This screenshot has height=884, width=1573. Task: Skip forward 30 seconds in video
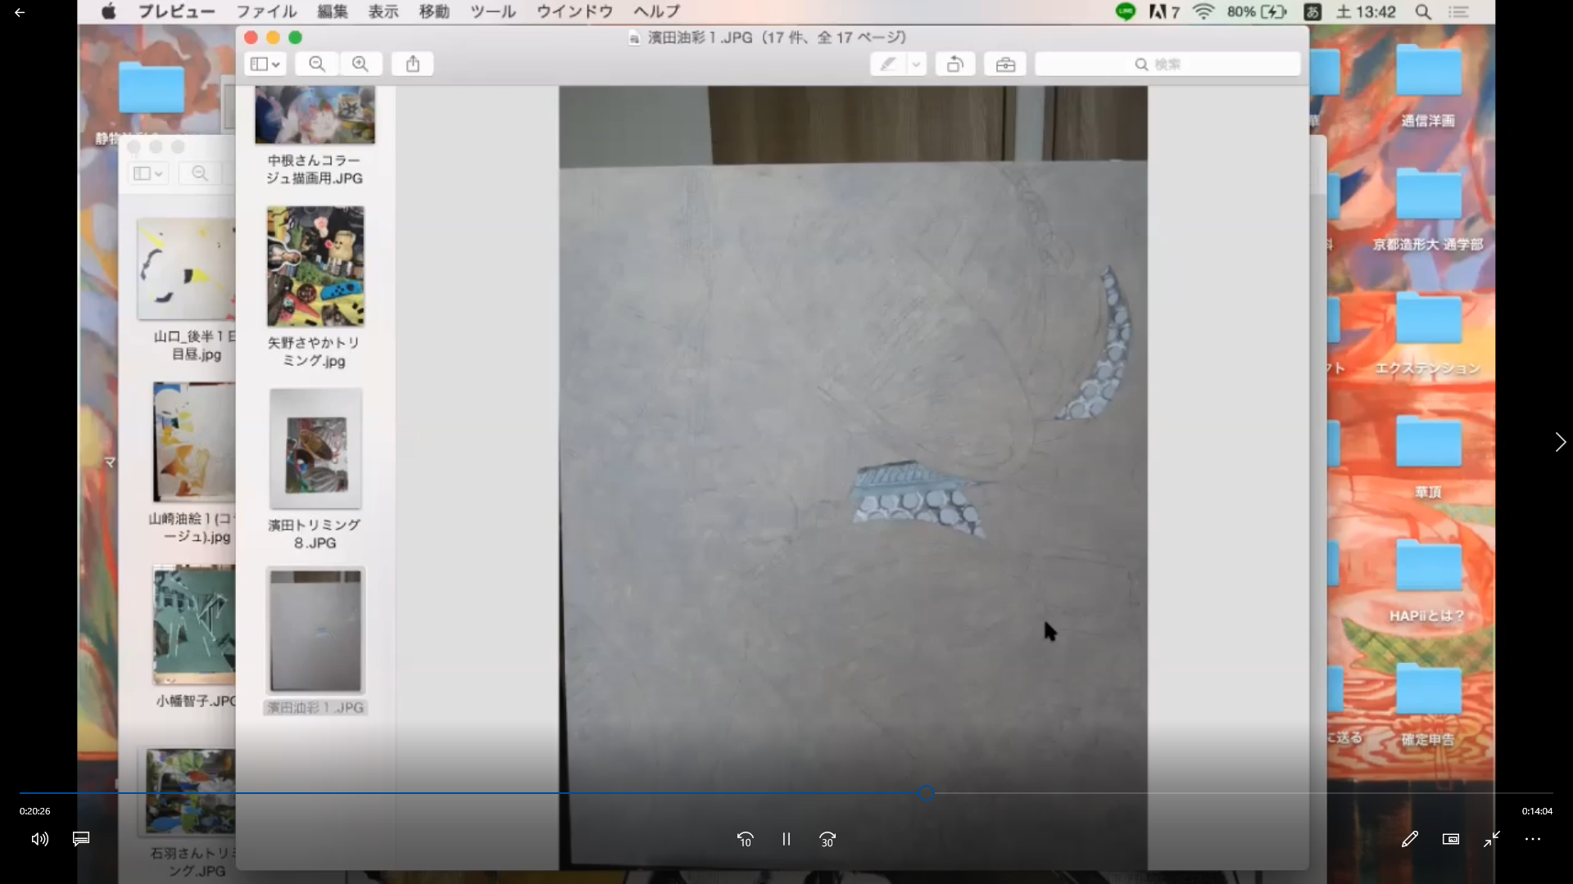click(x=827, y=839)
